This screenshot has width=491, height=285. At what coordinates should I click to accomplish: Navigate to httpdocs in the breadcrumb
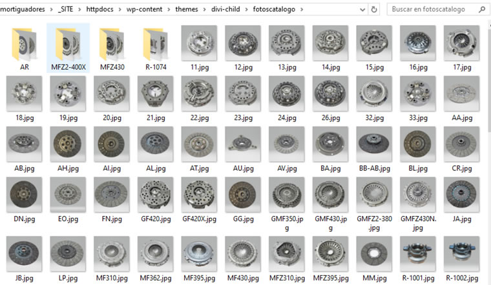coord(100,10)
